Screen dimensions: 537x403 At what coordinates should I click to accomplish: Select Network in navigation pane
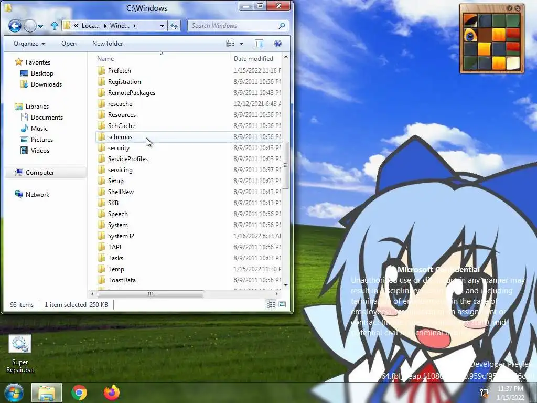32,194
